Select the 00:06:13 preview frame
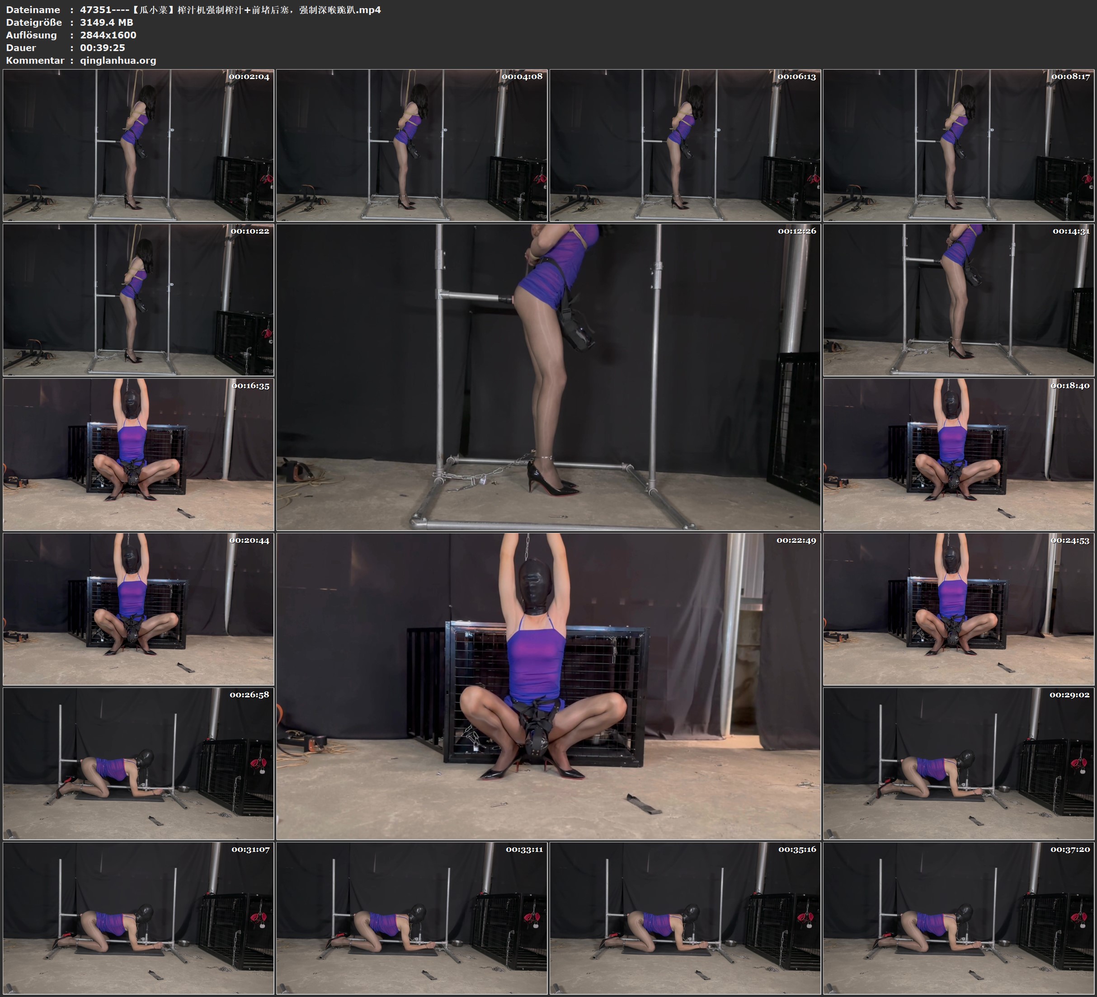This screenshot has width=1097, height=997. click(685, 146)
